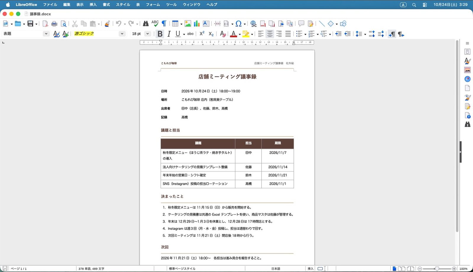Click 標準ページスタイル in status bar
Image resolution: width=473 pixels, height=272 pixels.
tap(182, 269)
